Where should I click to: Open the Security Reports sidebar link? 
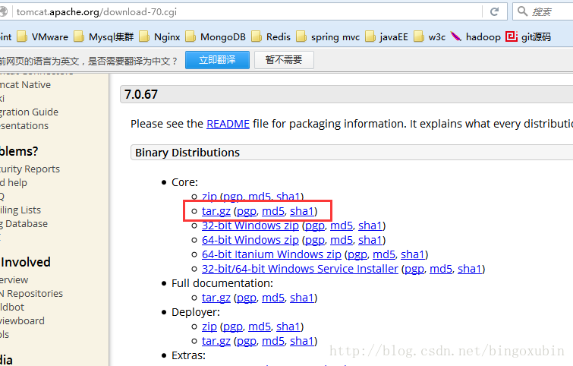pyautogui.click(x=30, y=169)
